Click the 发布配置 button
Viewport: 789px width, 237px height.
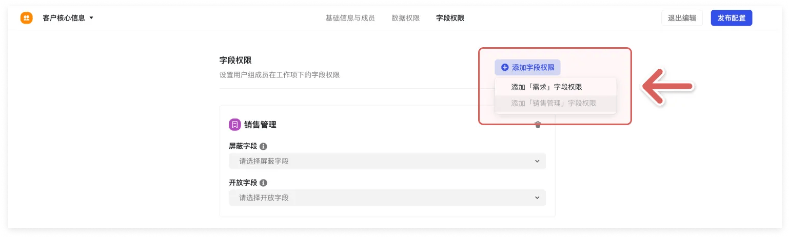click(x=731, y=18)
